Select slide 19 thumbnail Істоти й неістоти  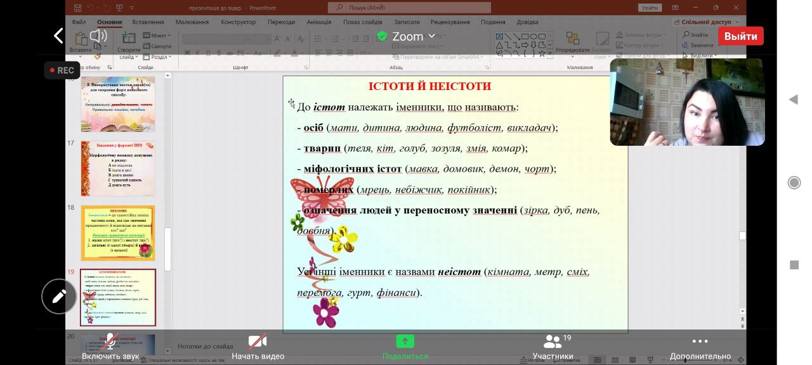click(118, 298)
